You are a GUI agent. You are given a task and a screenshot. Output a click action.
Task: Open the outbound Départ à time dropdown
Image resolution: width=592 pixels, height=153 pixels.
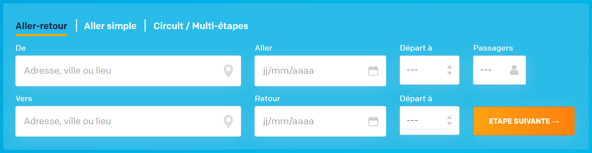(429, 70)
